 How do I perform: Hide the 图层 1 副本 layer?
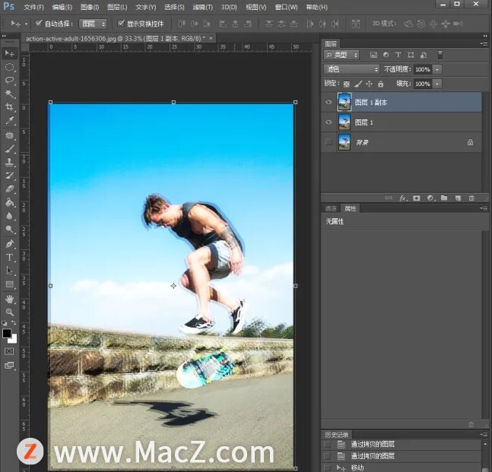coord(329,102)
